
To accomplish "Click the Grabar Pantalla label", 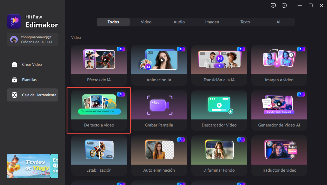I will (x=159, y=125).
